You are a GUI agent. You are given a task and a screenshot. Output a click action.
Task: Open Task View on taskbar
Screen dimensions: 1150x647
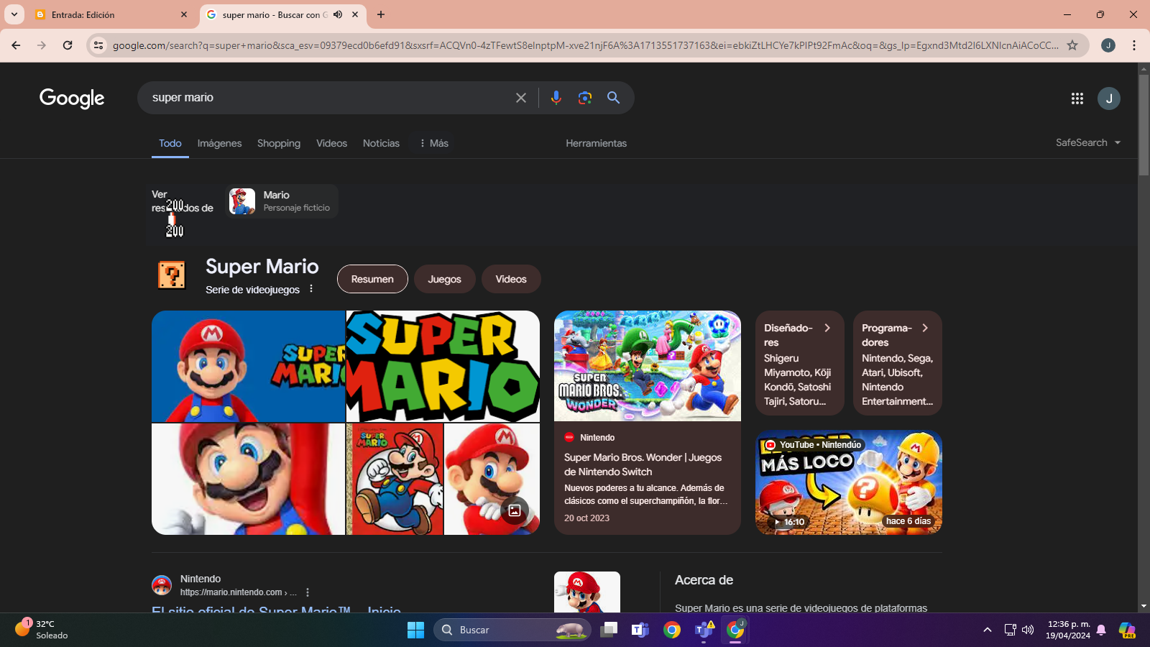pyautogui.click(x=609, y=630)
